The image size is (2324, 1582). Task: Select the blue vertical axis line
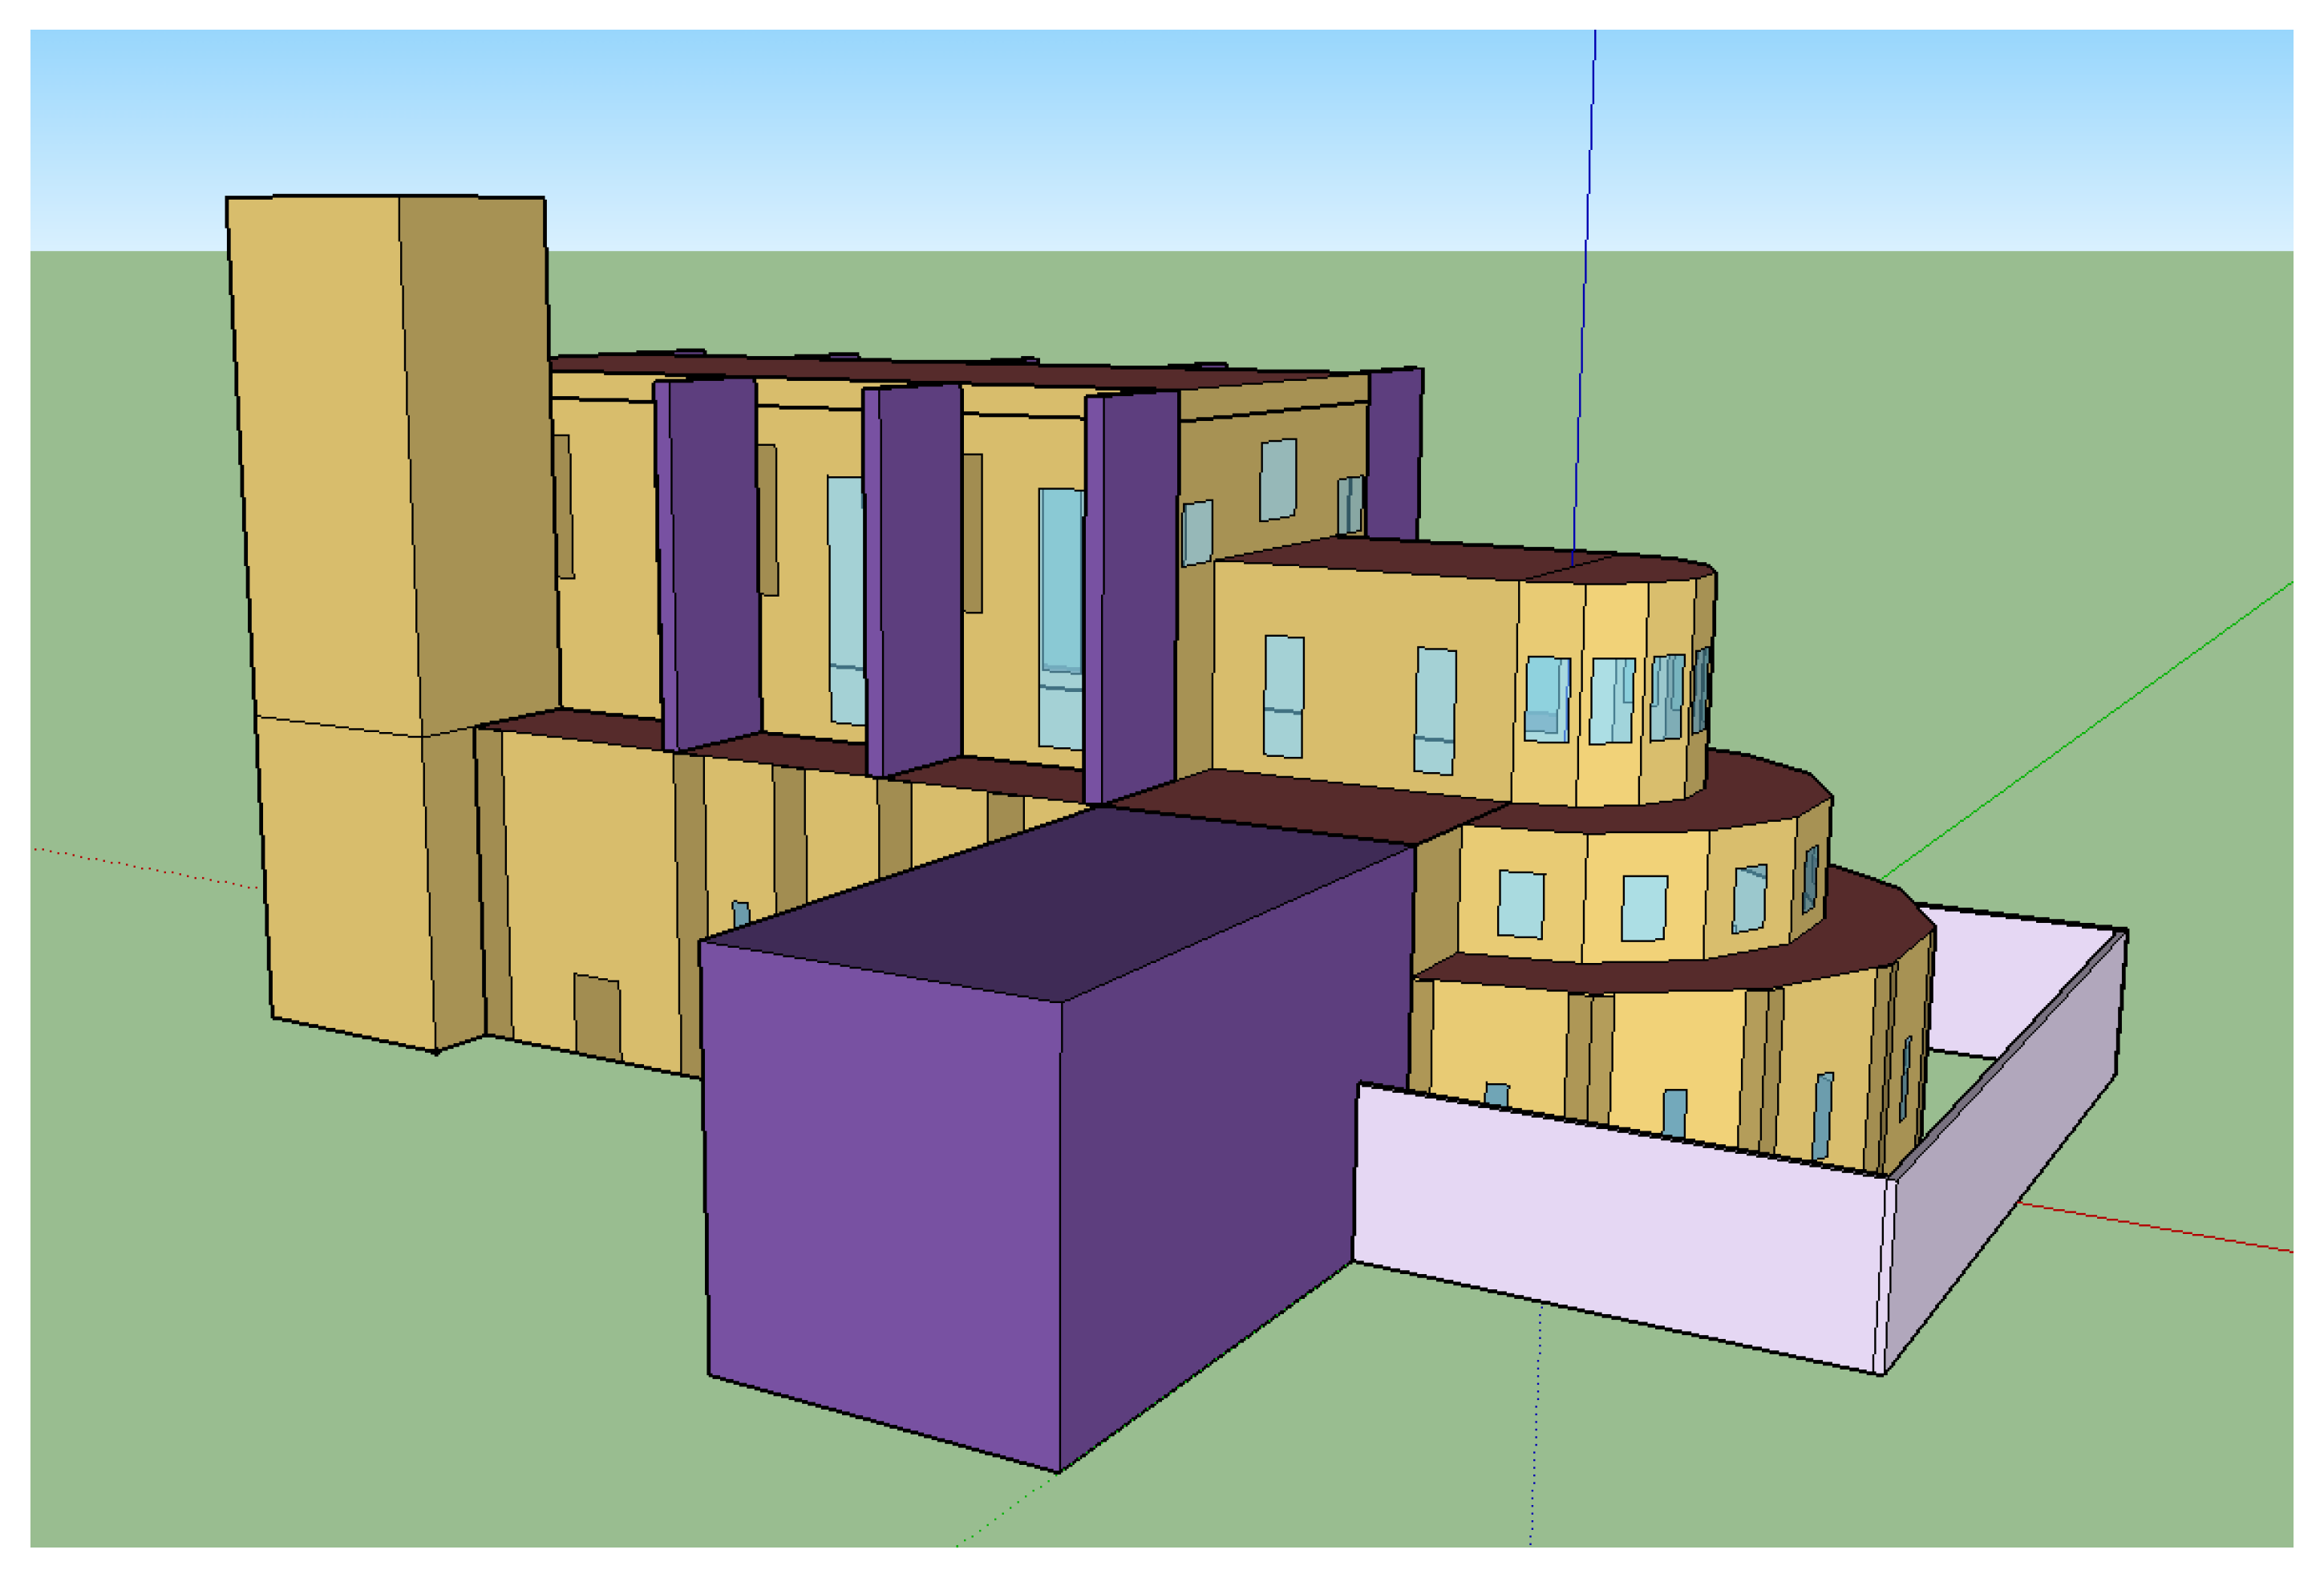tap(1585, 250)
